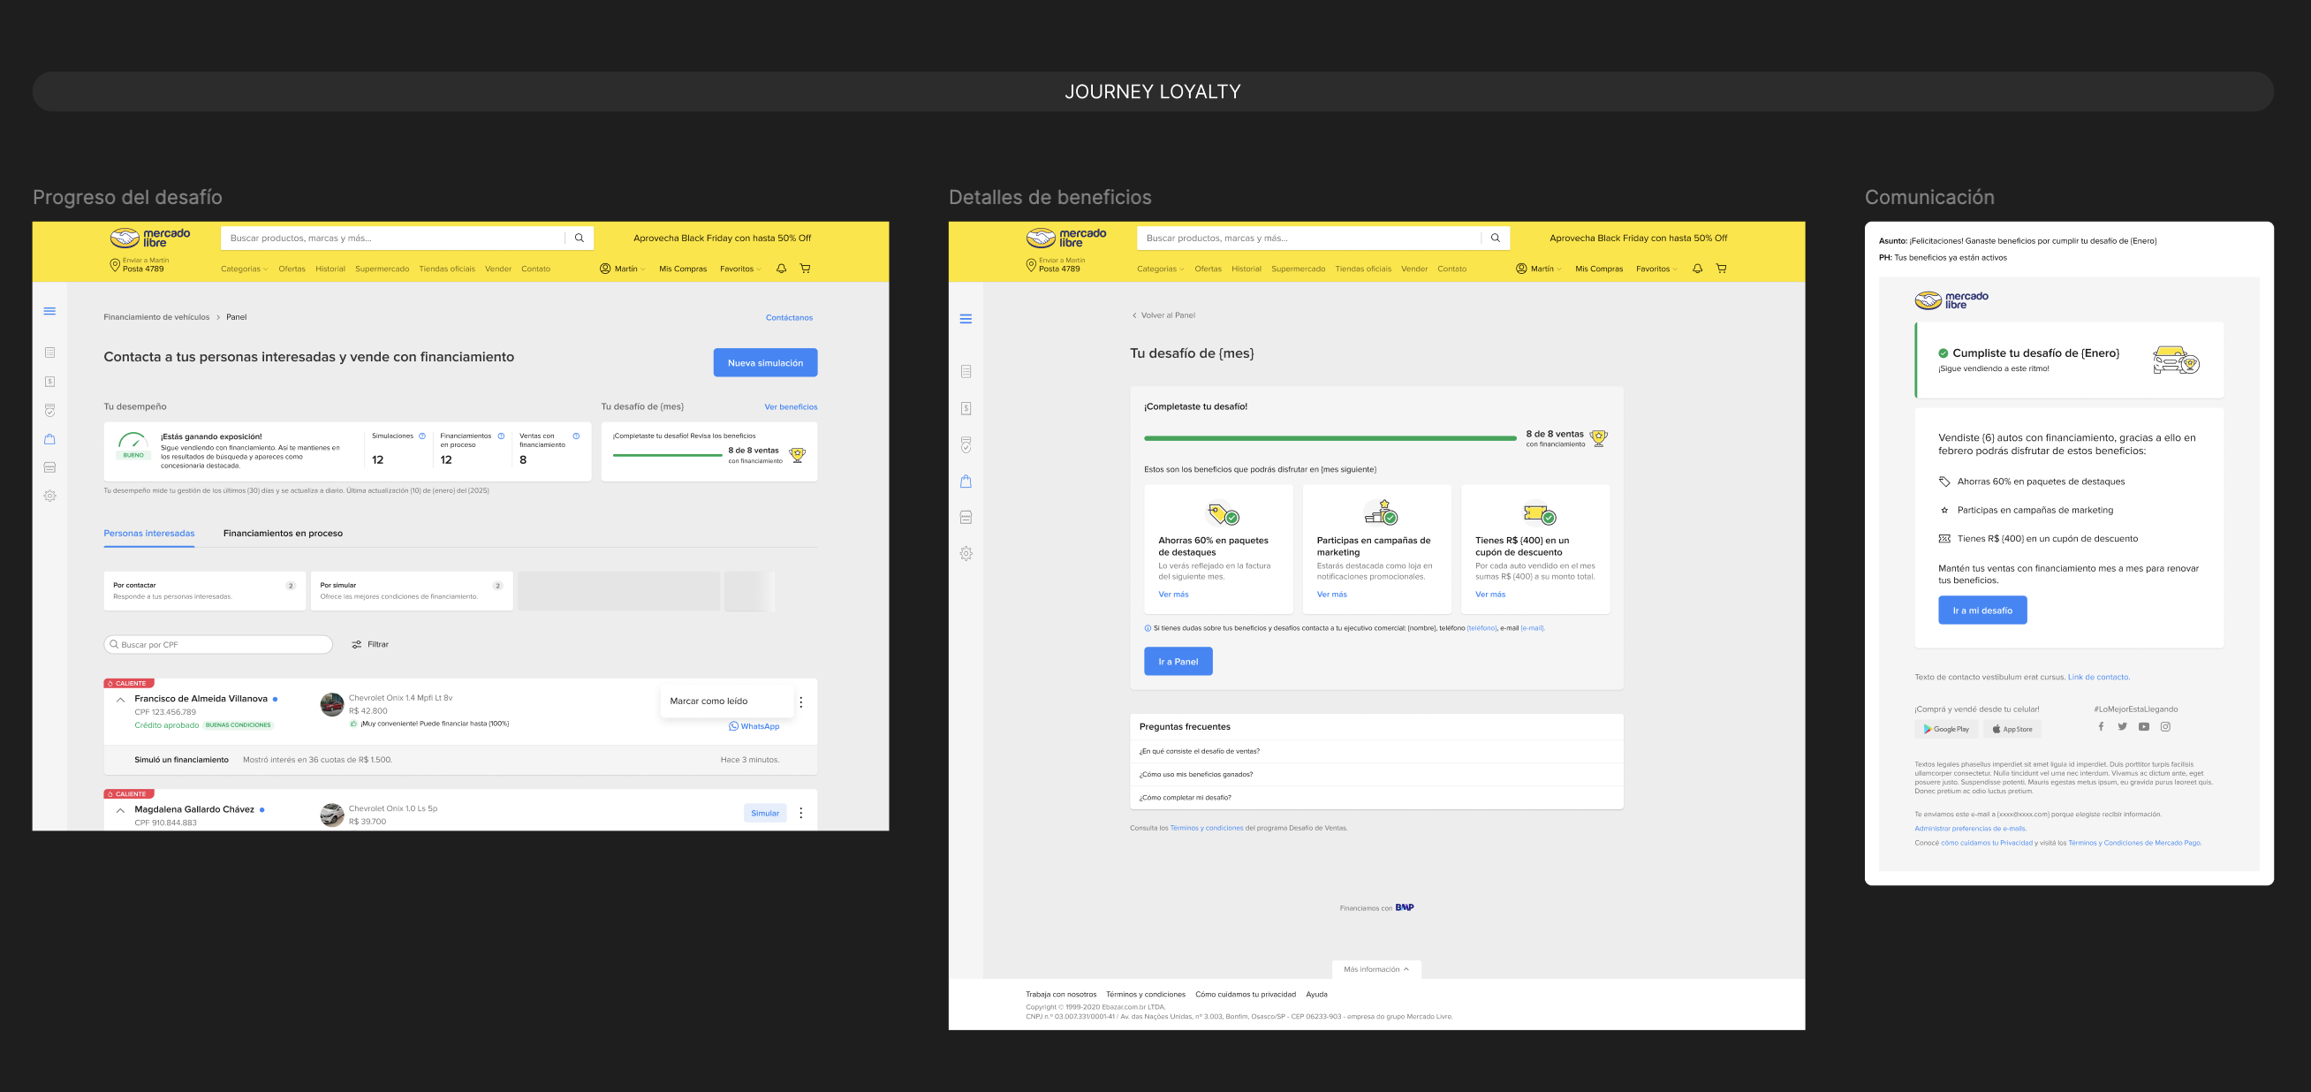Screen dimensions: 2311x1092
Task: Click Ir a mi desafío email button
Action: coord(1982,610)
